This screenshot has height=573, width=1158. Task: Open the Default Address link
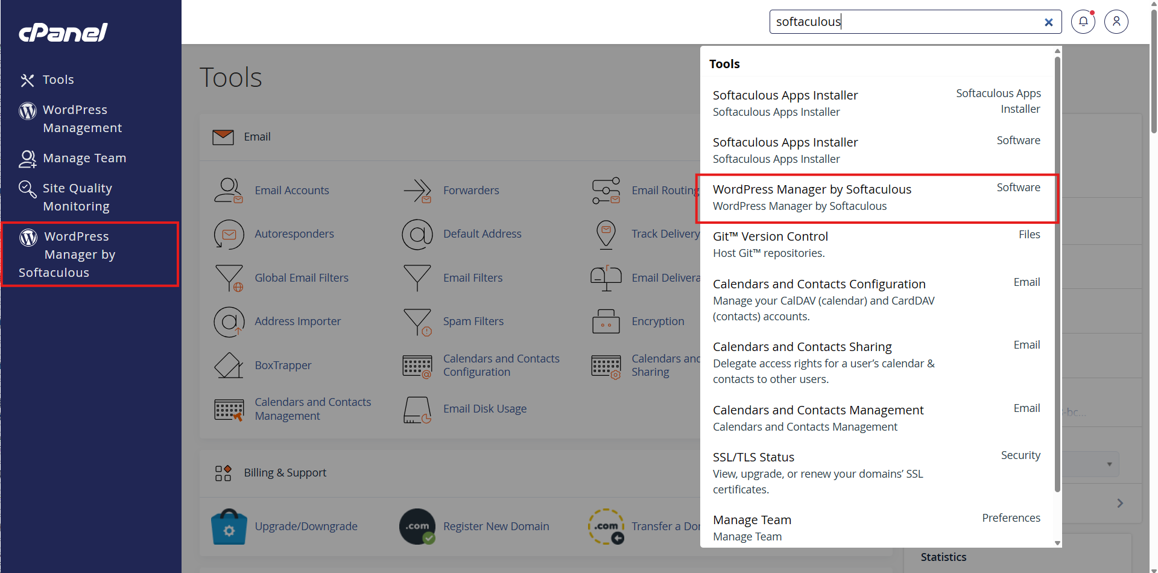[x=482, y=234]
